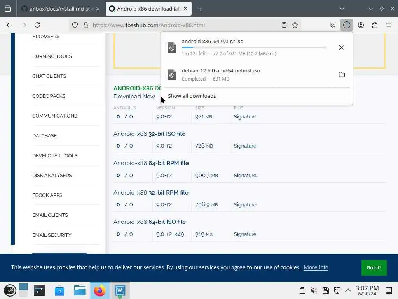Click the virtual desktop pager

[23, 290]
